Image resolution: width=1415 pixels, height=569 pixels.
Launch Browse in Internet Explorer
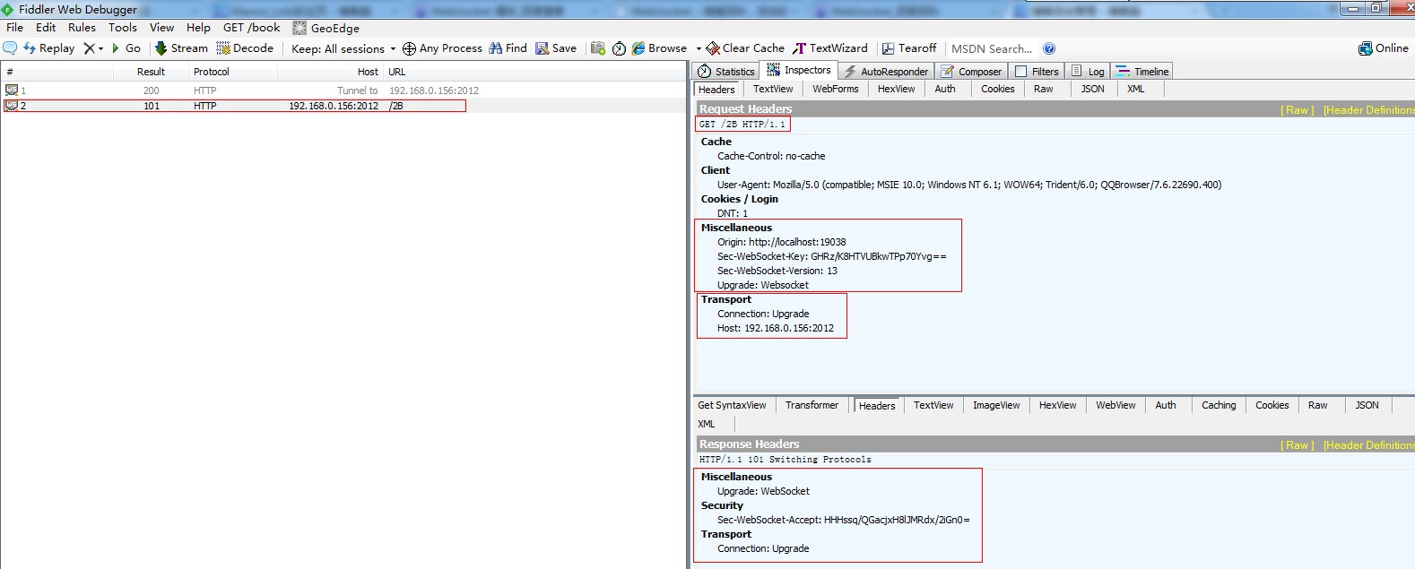(659, 48)
